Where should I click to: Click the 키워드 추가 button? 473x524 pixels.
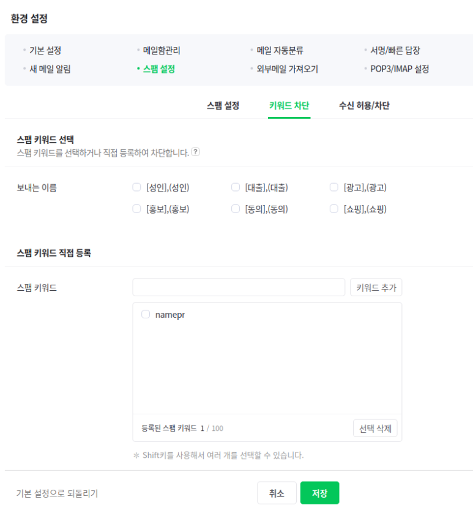point(376,287)
